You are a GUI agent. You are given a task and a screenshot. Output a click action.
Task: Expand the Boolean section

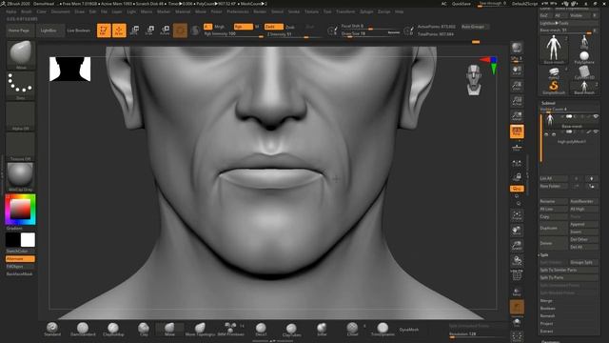(548, 309)
